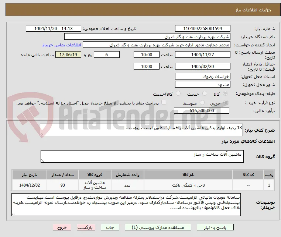Click the بازگشت back button

(86, 227)
